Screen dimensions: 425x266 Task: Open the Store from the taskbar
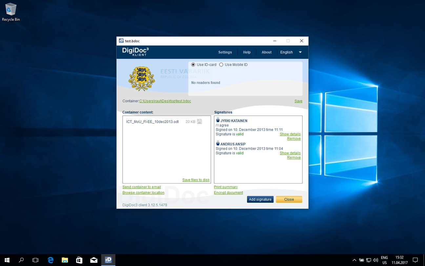click(x=79, y=260)
